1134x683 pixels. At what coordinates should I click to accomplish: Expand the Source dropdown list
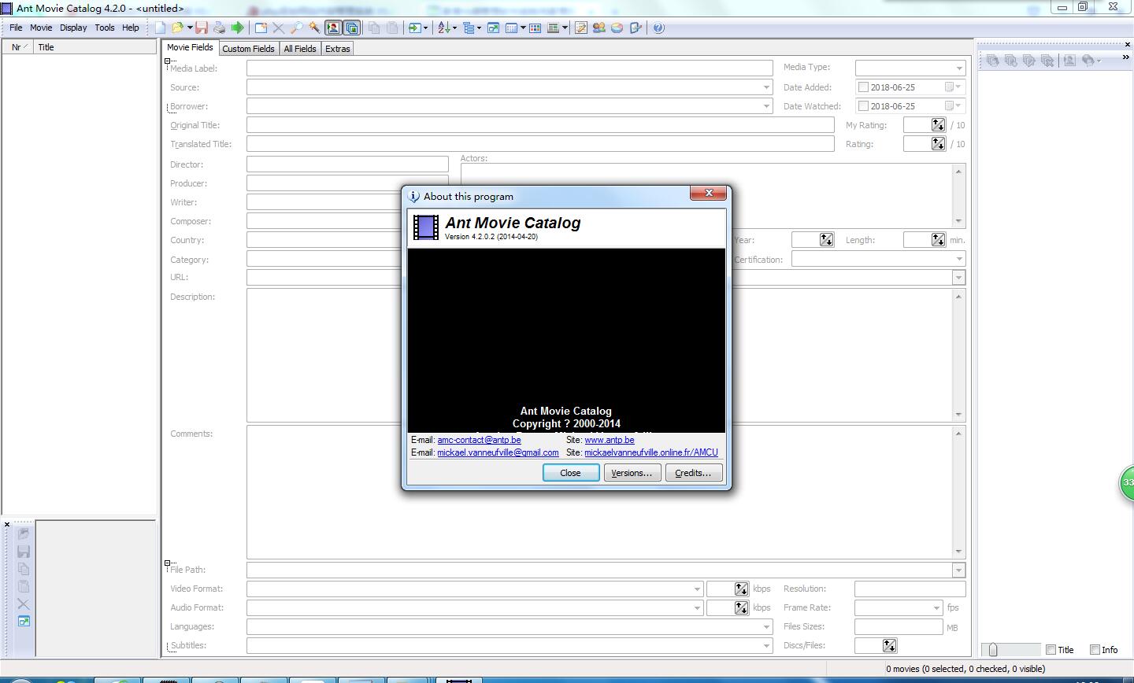coord(765,87)
